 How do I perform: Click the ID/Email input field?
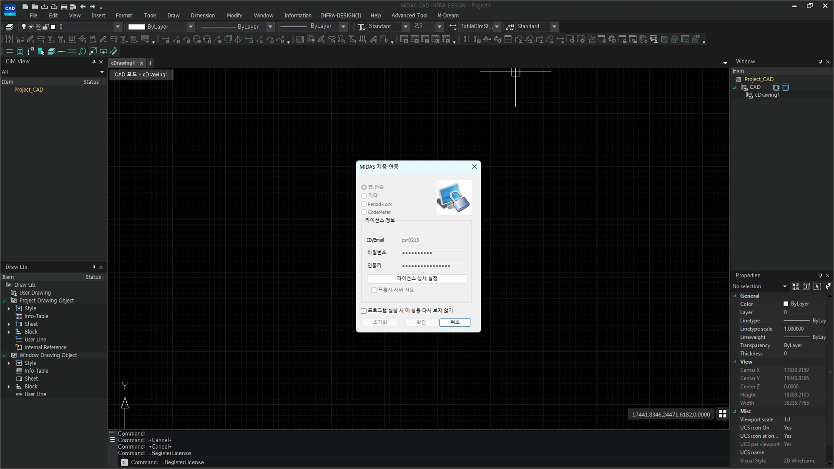coord(433,240)
